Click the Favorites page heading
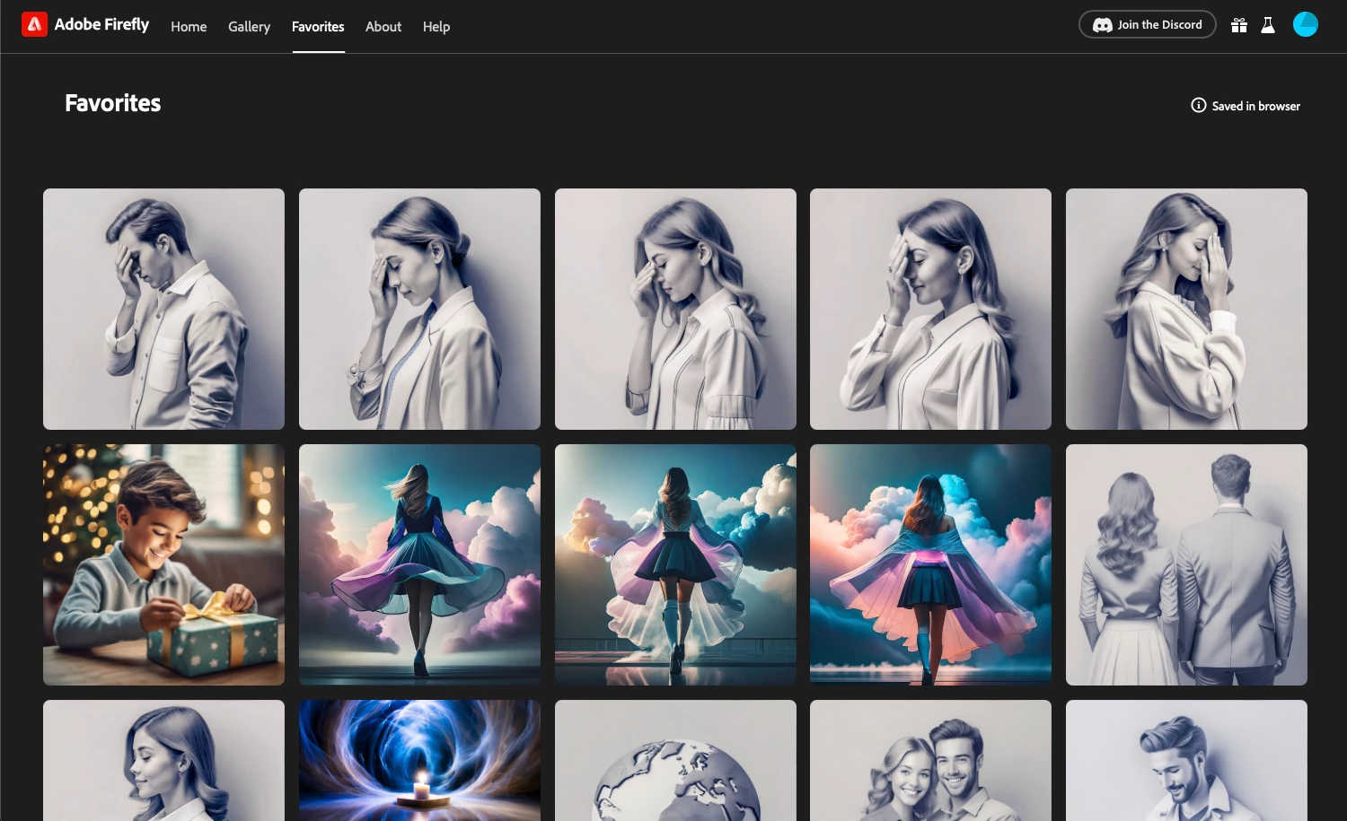1347x821 pixels. point(113,103)
